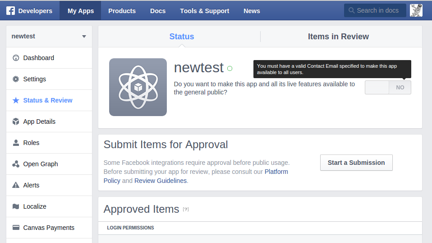Open Localize in the sidebar
Screen dimensions: 432x243
coord(49,206)
